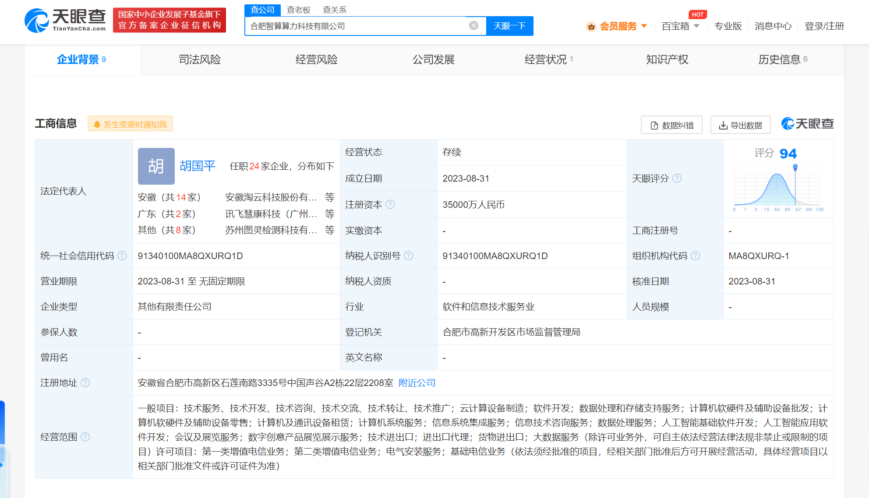Open the 注册资本 help question mark
The width and height of the screenshot is (869, 498).
click(x=391, y=204)
